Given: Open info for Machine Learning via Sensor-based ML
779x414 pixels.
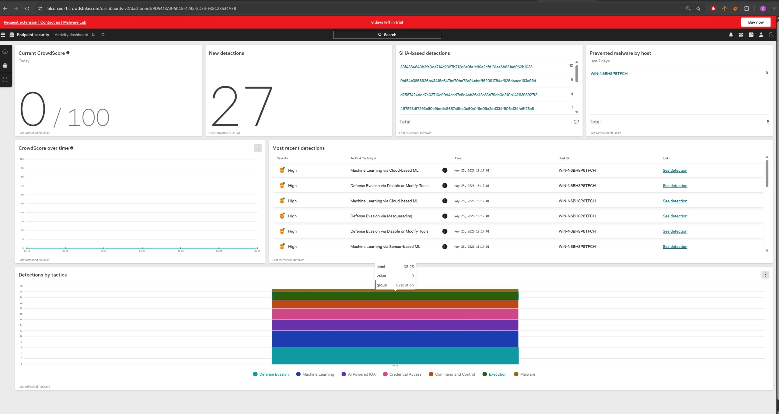Looking at the screenshot, I should coord(445,247).
